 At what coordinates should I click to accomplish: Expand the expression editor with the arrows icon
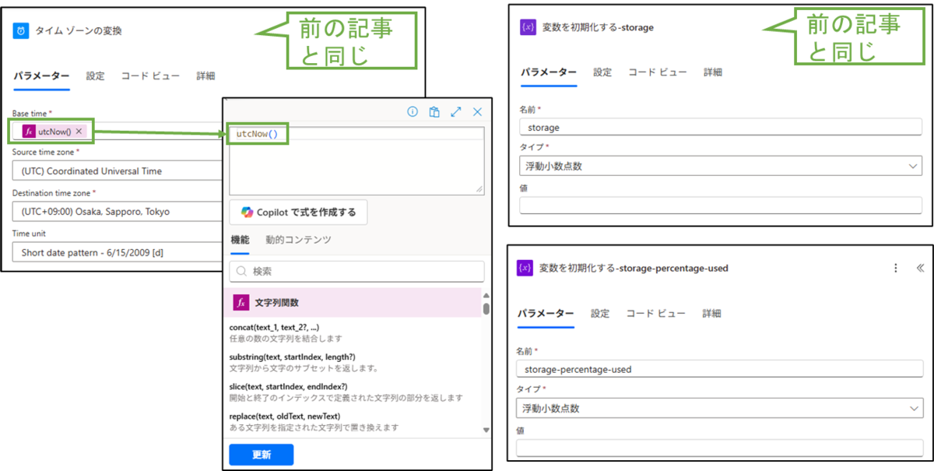(456, 112)
